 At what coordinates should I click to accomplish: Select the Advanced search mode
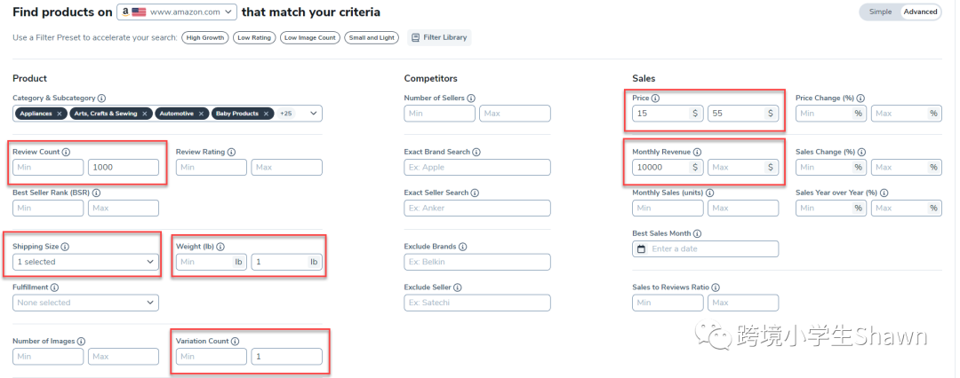point(920,12)
